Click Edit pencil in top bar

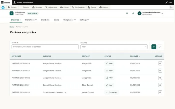[169, 2]
